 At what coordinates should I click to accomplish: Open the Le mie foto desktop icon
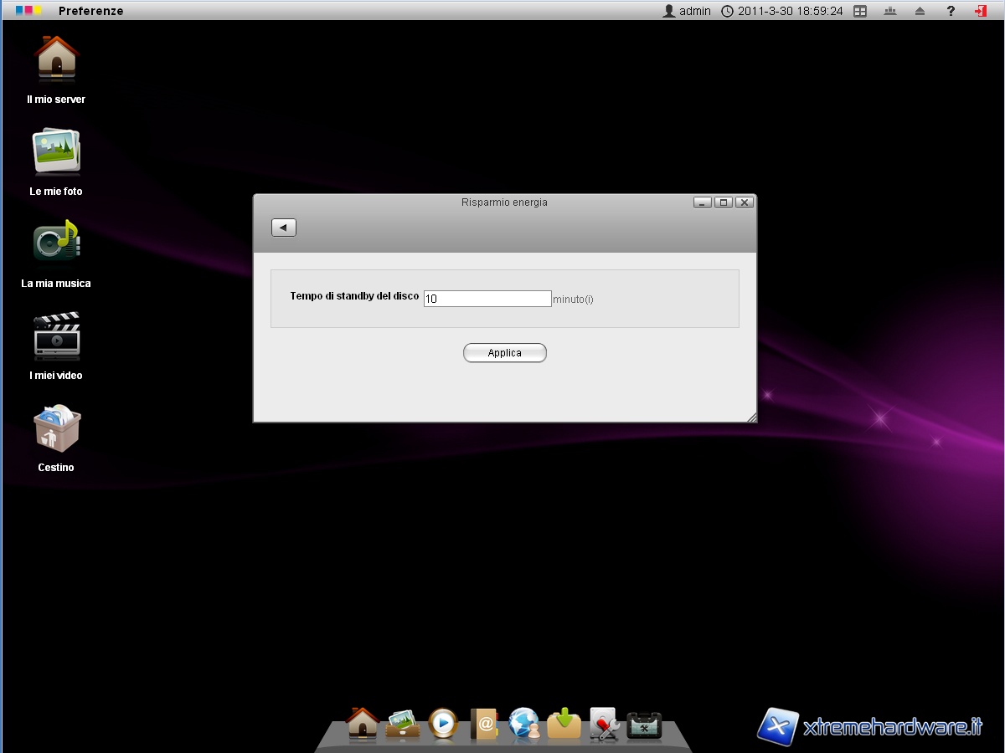coord(56,152)
